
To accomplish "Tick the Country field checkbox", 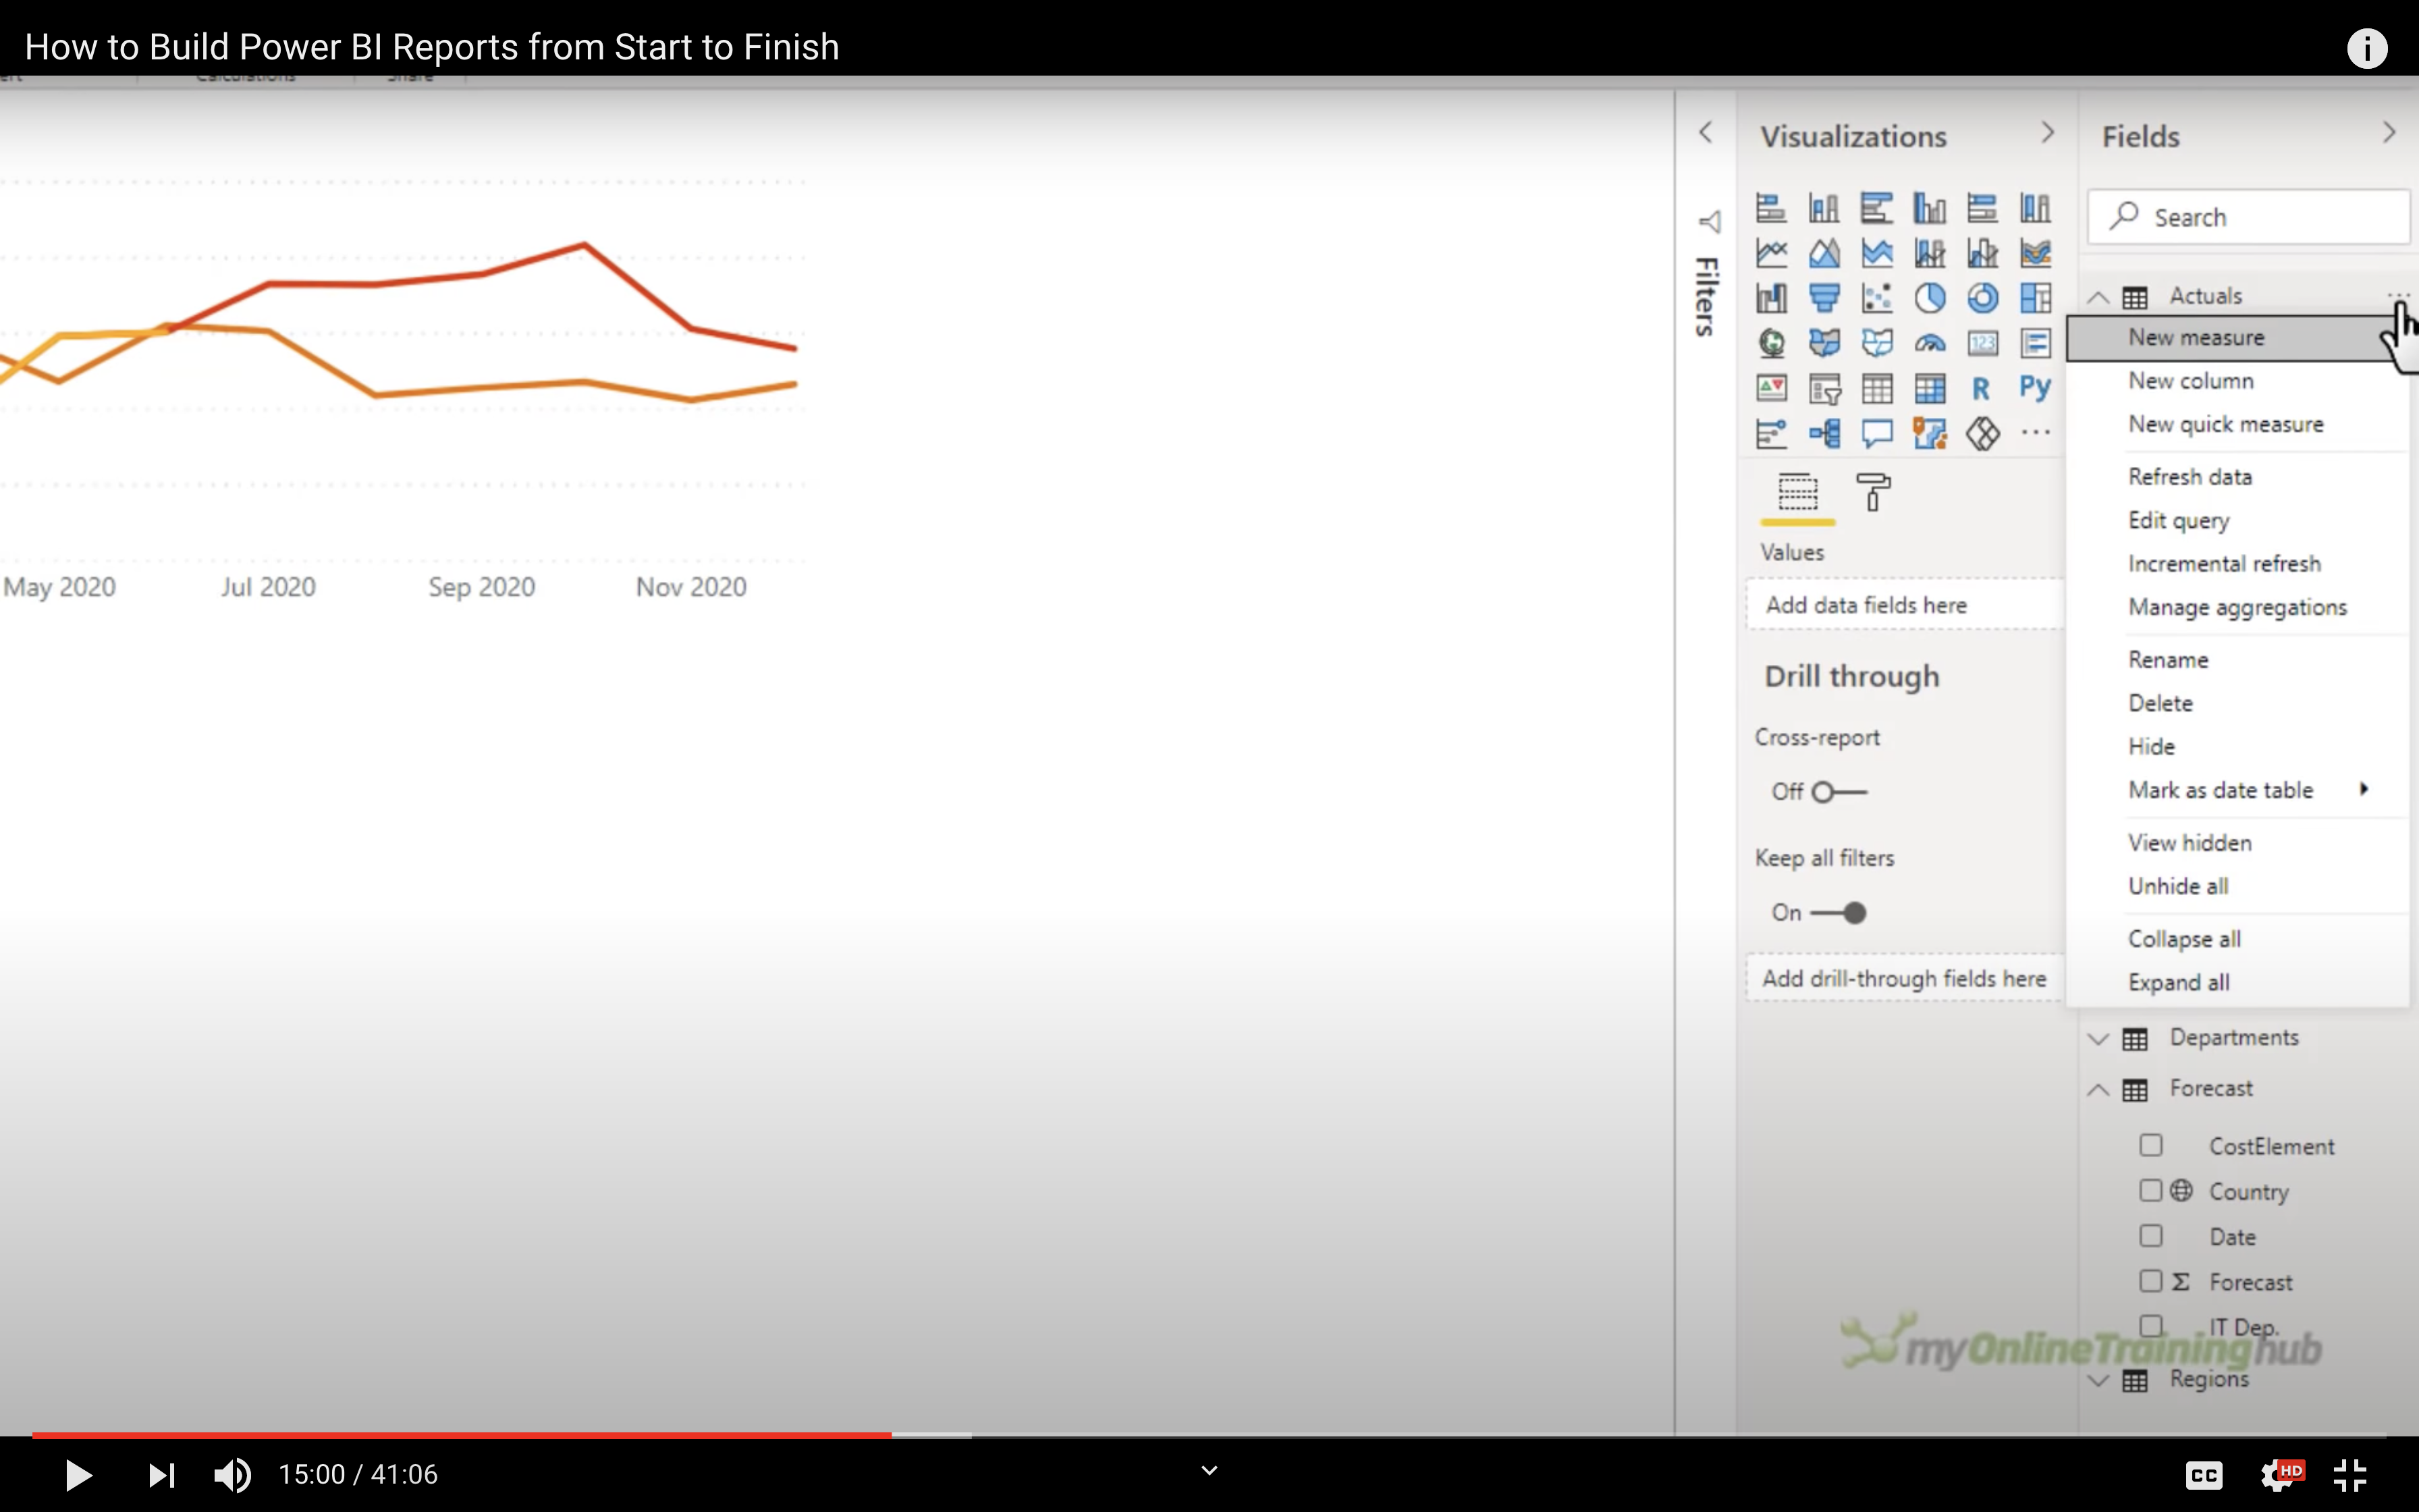I will click(2151, 1190).
